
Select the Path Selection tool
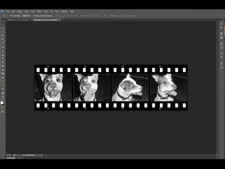(3, 85)
